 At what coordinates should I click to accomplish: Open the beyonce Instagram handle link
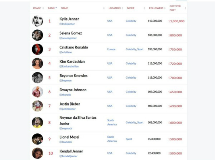67,80
